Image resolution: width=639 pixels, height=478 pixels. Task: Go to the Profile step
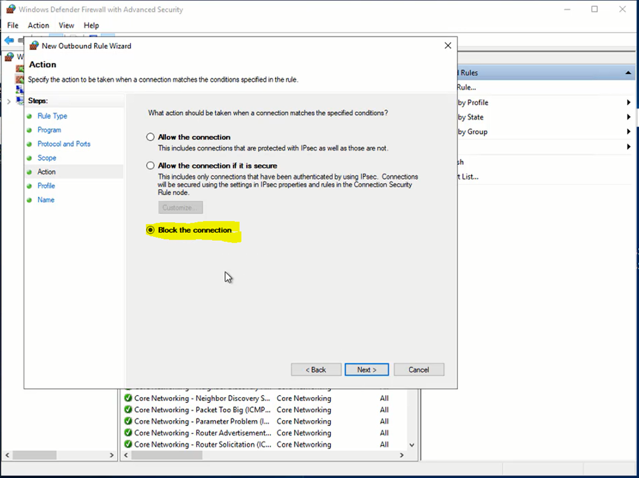(x=46, y=186)
